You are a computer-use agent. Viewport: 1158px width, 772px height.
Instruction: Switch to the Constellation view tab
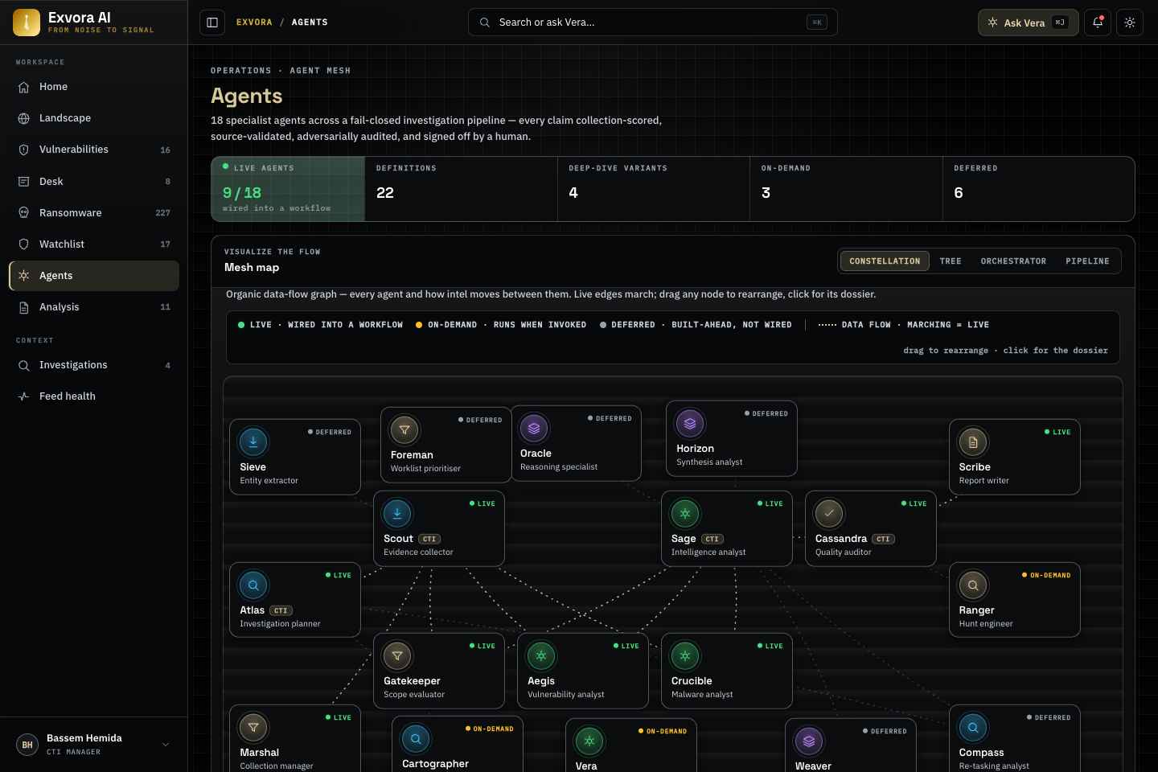point(885,261)
